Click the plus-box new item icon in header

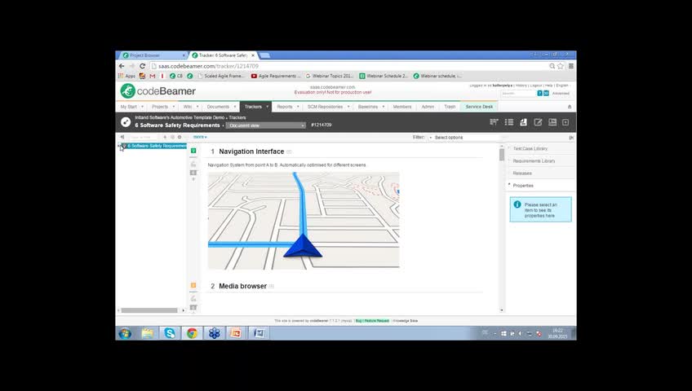coord(566,122)
